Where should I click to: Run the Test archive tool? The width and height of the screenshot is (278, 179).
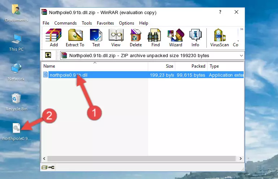[96, 38]
